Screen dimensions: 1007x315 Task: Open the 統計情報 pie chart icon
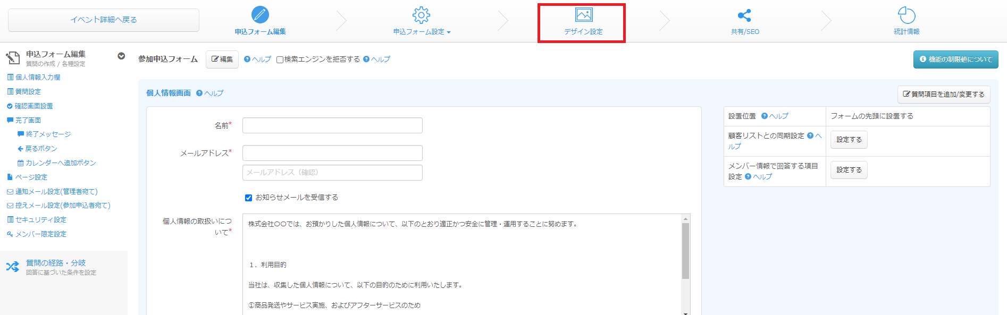(x=907, y=15)
